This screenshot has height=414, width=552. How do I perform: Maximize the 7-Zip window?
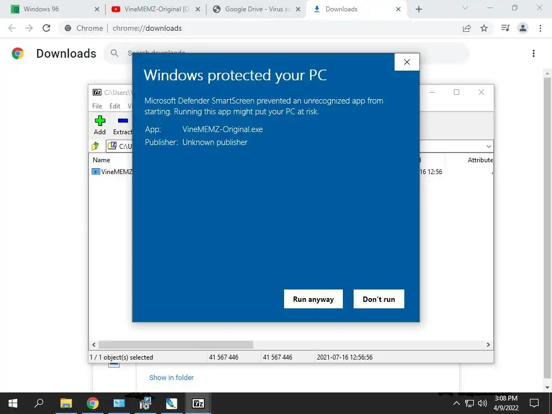click(x=457, y=92)
